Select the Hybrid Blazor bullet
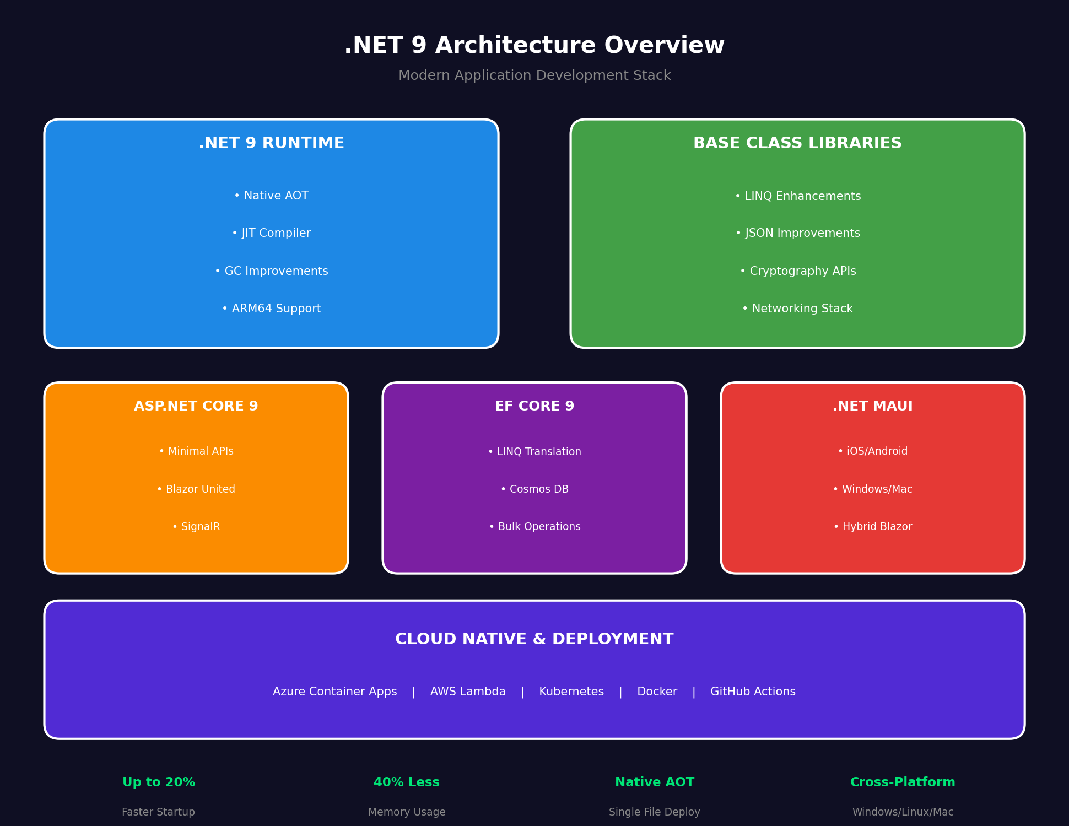 (872, 526)
